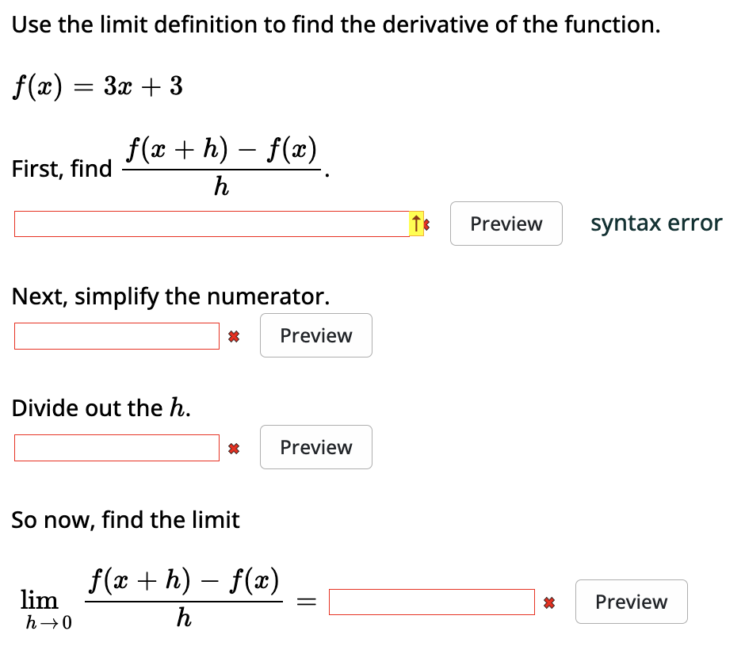Click the red X validation icon under 'Divide out the h'
Screen dimensions: 745x650
234,448
